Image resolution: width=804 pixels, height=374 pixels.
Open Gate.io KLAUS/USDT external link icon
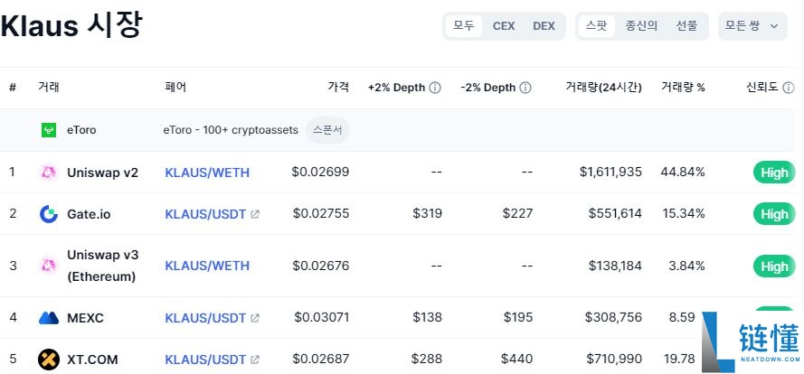pos(255,214)
